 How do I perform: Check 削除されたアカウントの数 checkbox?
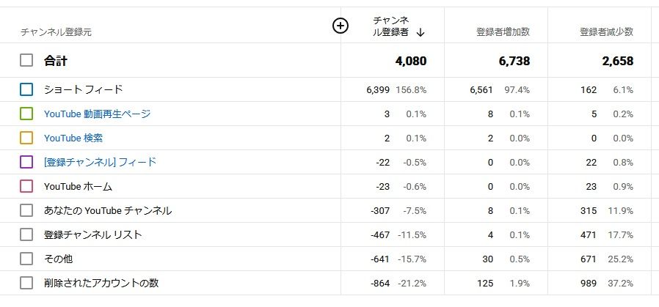(26, 283)
